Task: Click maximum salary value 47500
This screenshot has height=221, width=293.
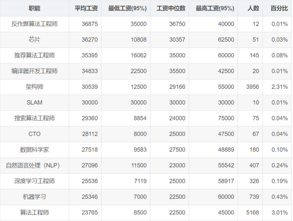Action: 226,134
